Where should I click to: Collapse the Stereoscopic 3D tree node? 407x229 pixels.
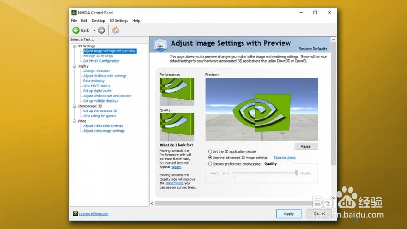coord(75,106)
